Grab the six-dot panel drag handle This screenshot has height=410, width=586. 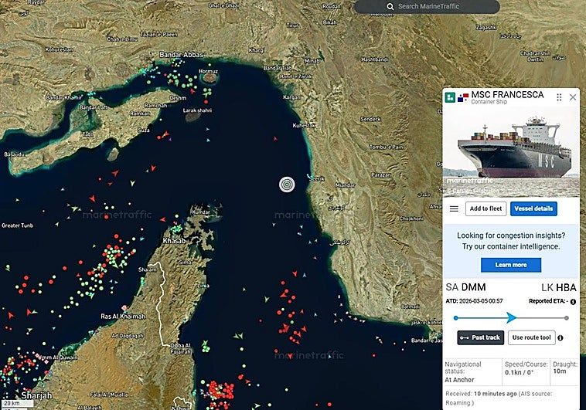(559, 97)
